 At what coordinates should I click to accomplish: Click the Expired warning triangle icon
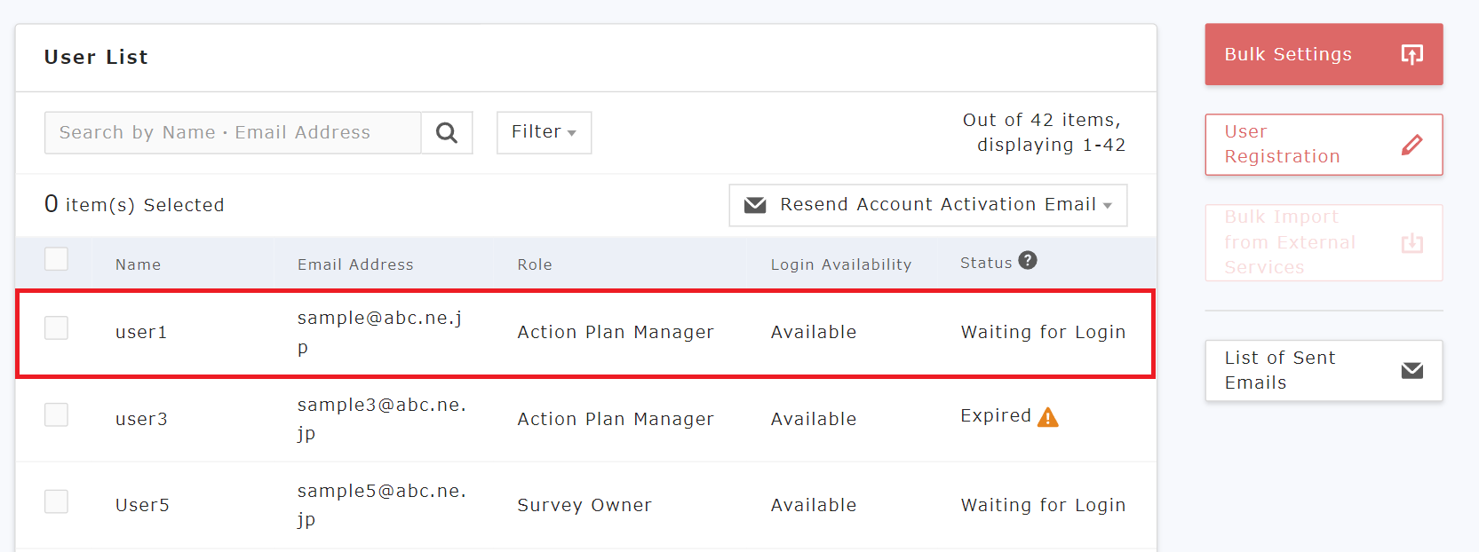coord(1048,417)
